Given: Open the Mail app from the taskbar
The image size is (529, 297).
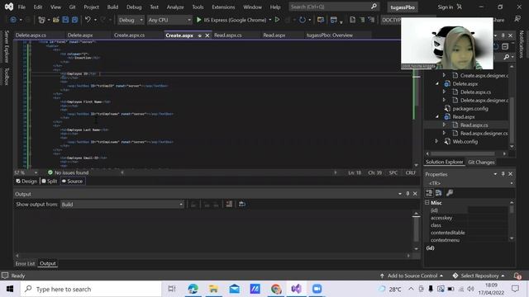Looking at the screenshot, I should click(235, 289).
